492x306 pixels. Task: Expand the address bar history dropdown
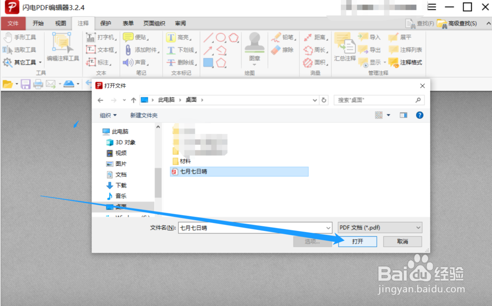315,100
